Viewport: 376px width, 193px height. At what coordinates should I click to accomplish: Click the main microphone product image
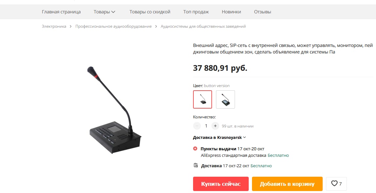point(114,110)
